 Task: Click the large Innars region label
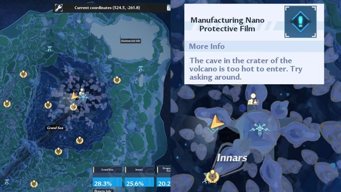[232, 158]
